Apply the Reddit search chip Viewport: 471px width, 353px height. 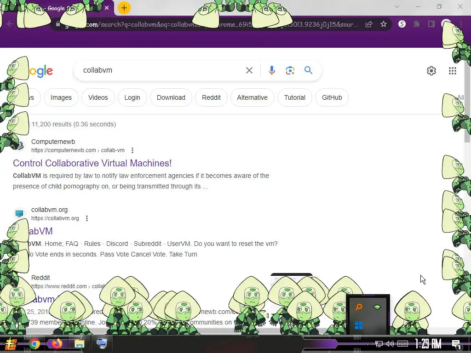click(x=211, y=97)
